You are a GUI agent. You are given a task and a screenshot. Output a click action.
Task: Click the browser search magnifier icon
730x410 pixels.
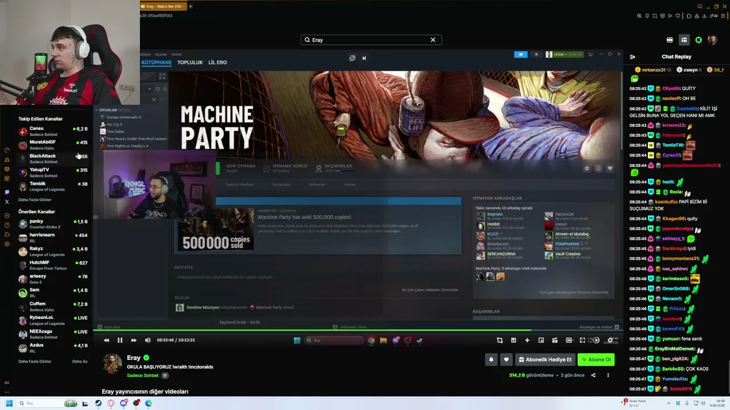coord(700,7)
